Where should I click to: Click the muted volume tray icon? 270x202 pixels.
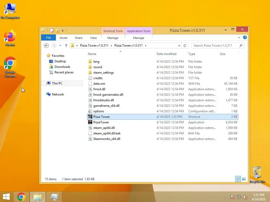click(245, 197)
